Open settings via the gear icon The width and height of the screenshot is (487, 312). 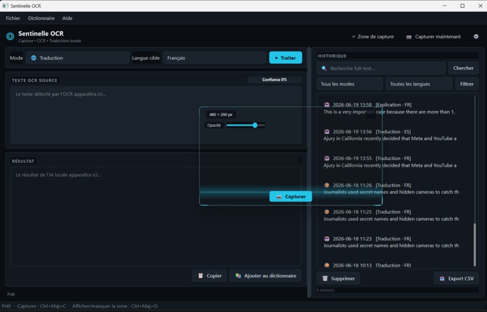tap(476, 36)
